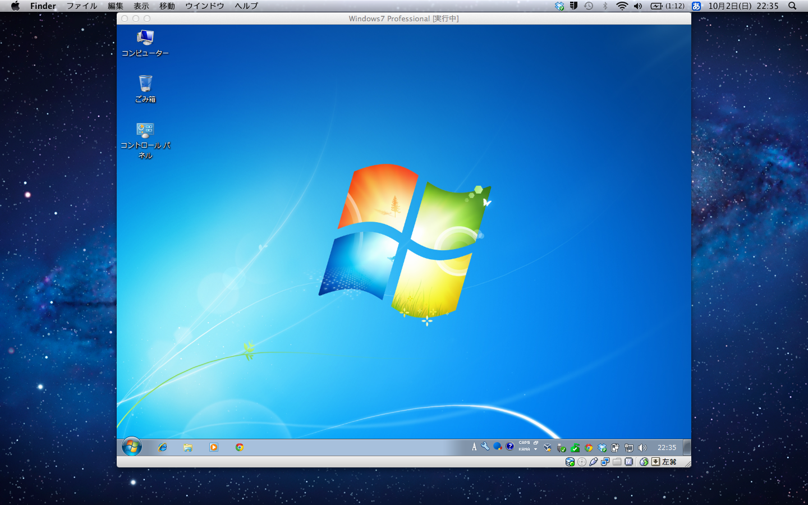Restore the language bar with its small window icon
The width and height of the screenshot is (808, 505).
[x=536, y=443]
